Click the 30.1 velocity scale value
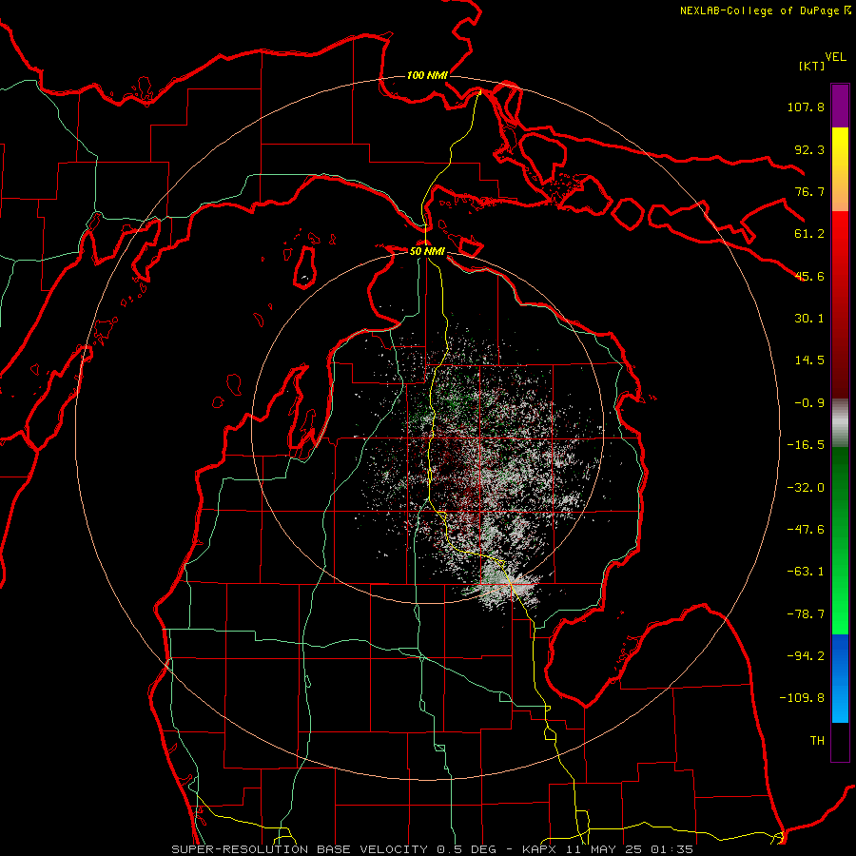The width and height of the screenshot is (856, 856). (x=809, y=319)
